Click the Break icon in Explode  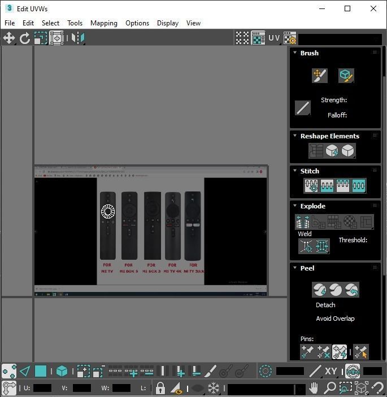point(303,221)
